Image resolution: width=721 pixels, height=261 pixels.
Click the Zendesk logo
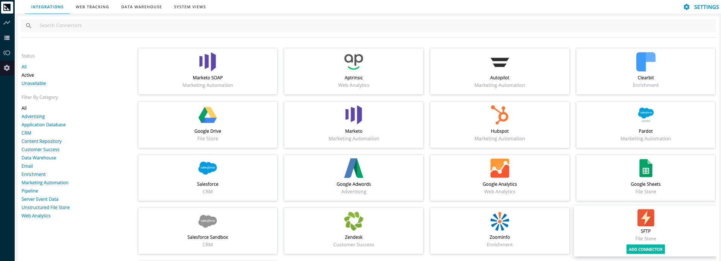coord(354,221)
